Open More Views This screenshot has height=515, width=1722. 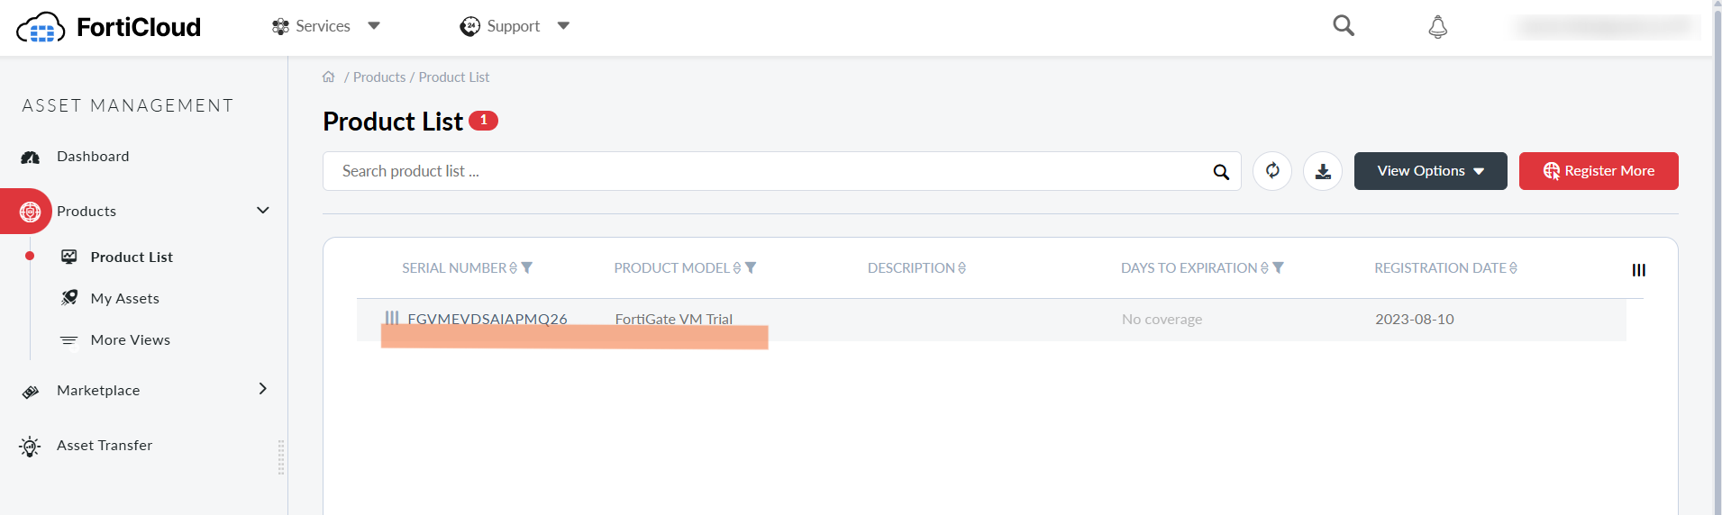tap(131, 340)
